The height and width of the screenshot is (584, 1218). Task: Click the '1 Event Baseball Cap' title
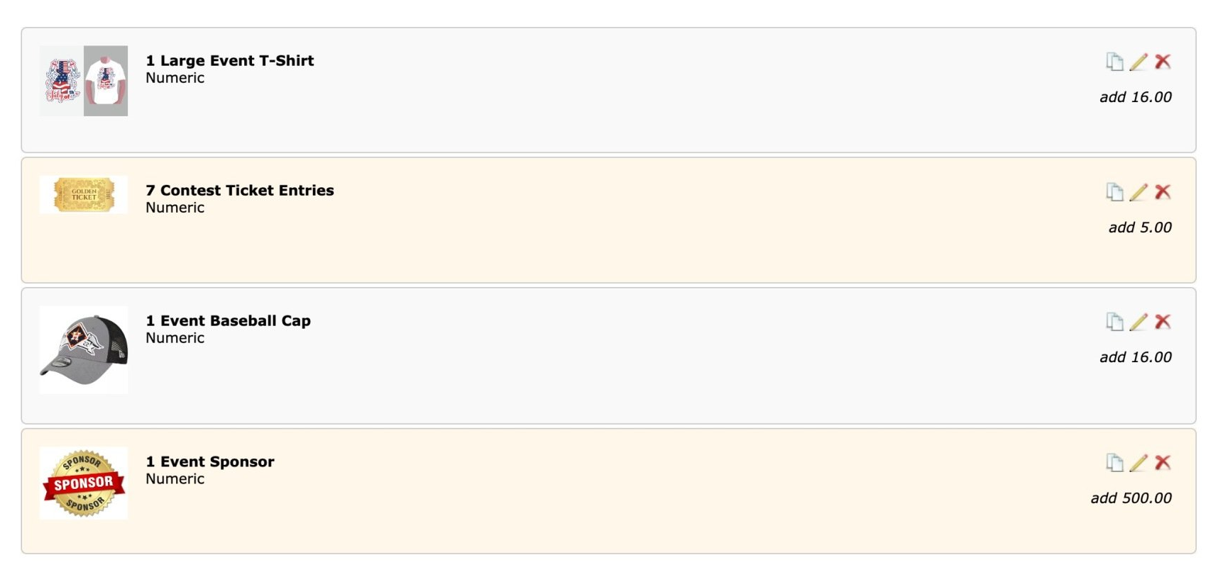tap(228, 321)
